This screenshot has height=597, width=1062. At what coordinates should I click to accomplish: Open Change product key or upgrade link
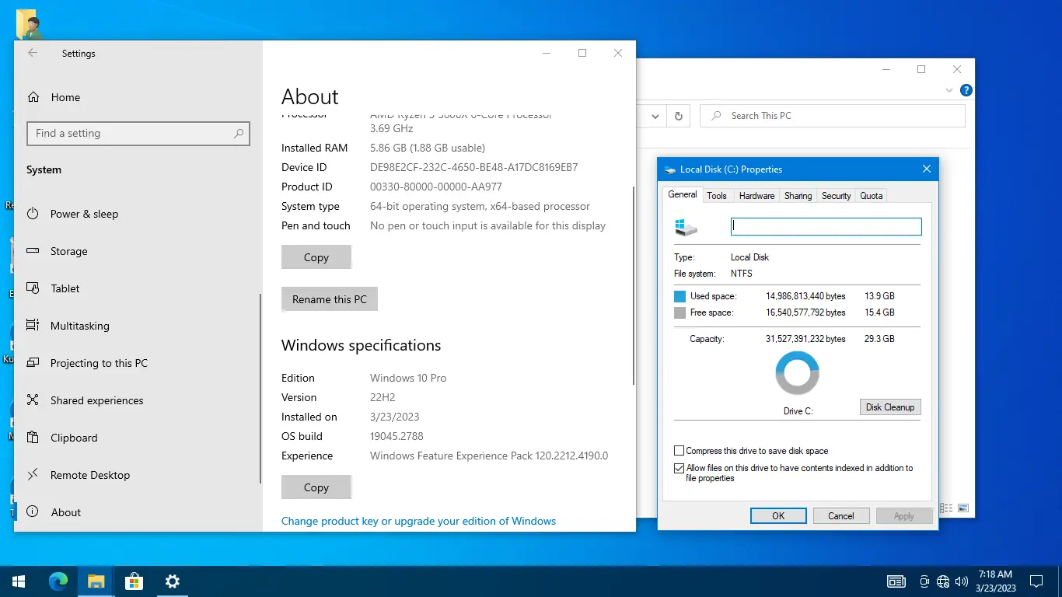pyautogui.click(x=418, y=521)
